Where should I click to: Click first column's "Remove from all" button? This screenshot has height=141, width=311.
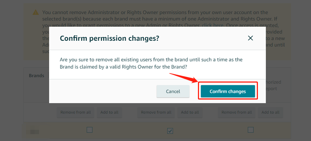point(75,112)
